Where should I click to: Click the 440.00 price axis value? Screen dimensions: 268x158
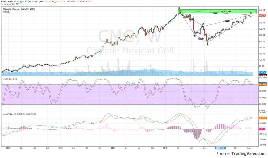point(262,10)
